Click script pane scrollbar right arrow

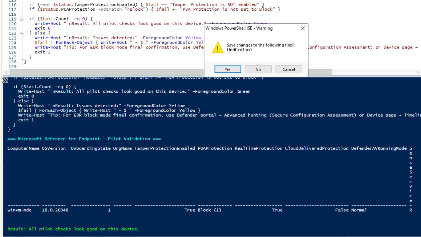[x=418, y=72]
